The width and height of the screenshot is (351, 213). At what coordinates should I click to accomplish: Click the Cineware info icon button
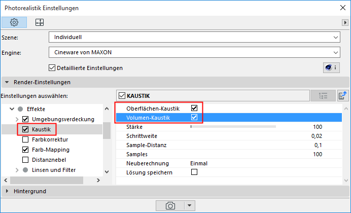point(331,67)
